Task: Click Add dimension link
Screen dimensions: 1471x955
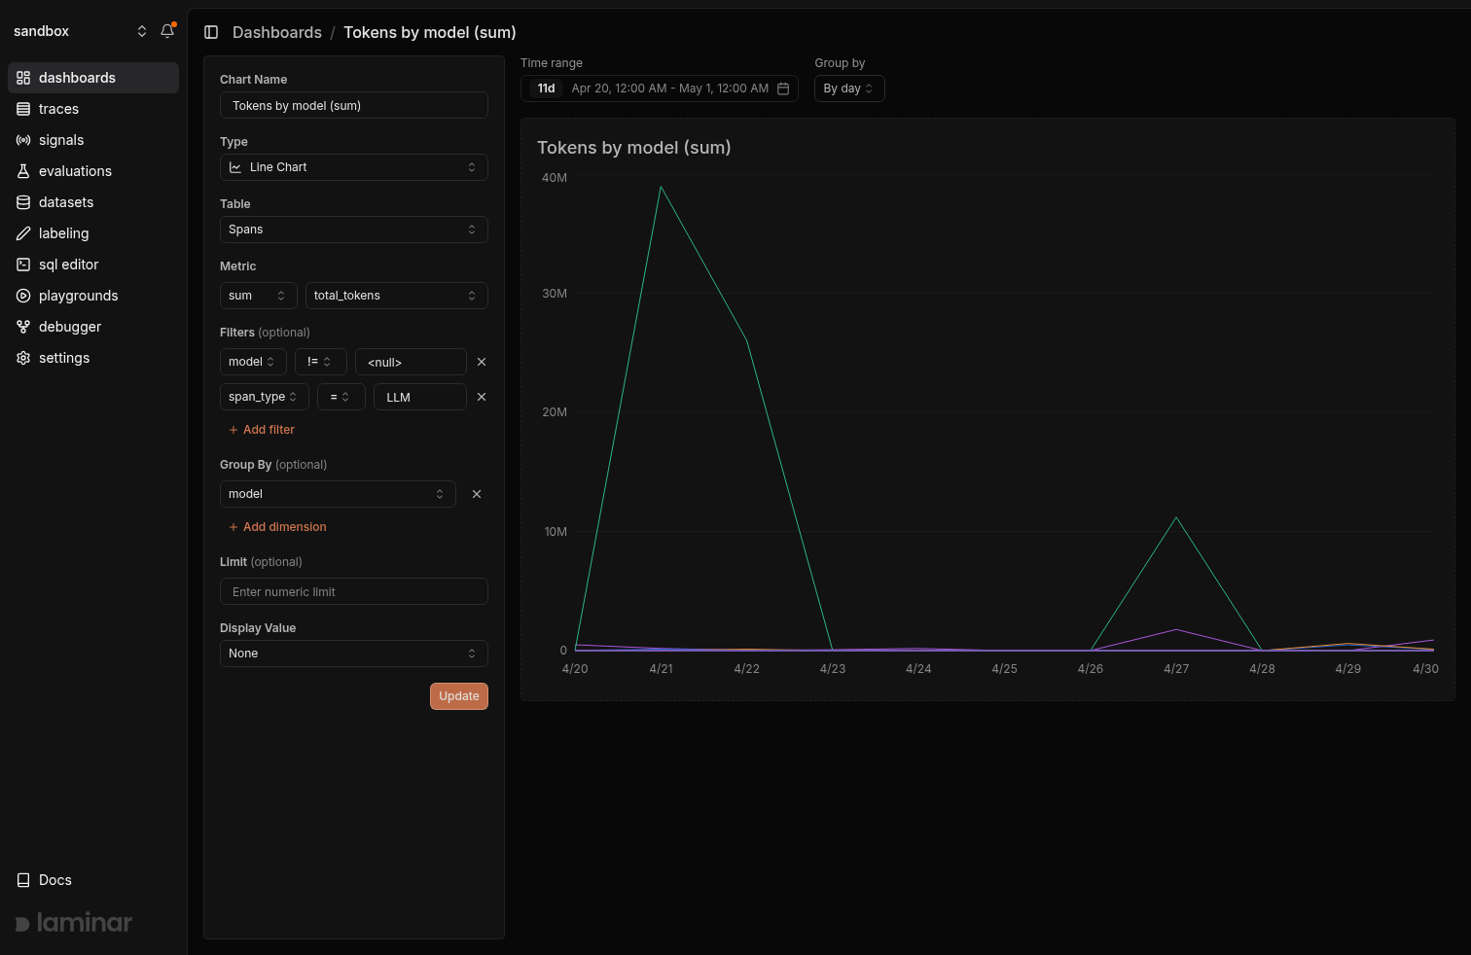Action: [277, 527]
